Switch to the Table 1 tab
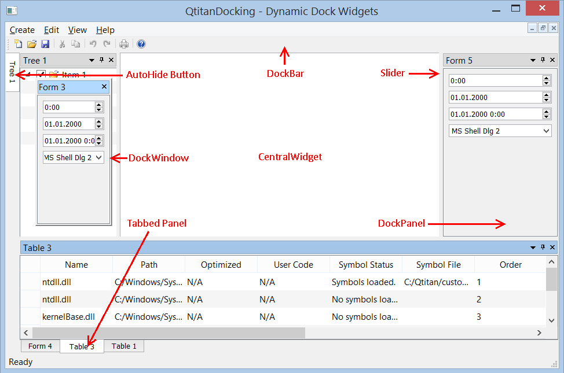Screen dimensions: 564x373 click(124, 346)
